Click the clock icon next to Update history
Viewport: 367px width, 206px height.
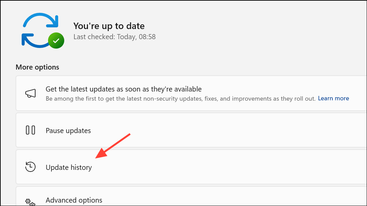coord(30,167)
